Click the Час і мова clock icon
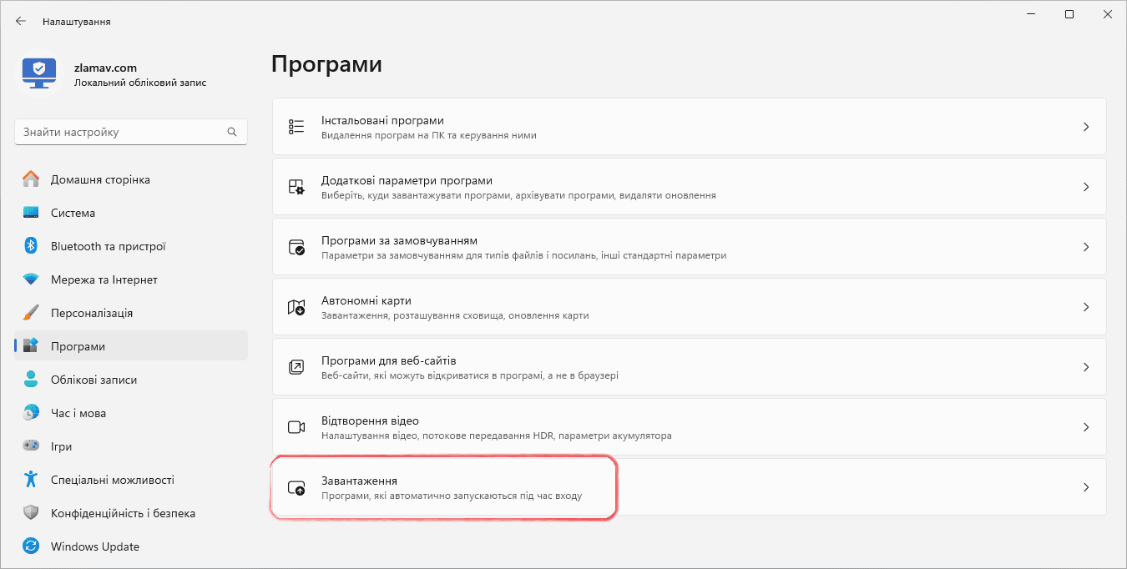 31,413
